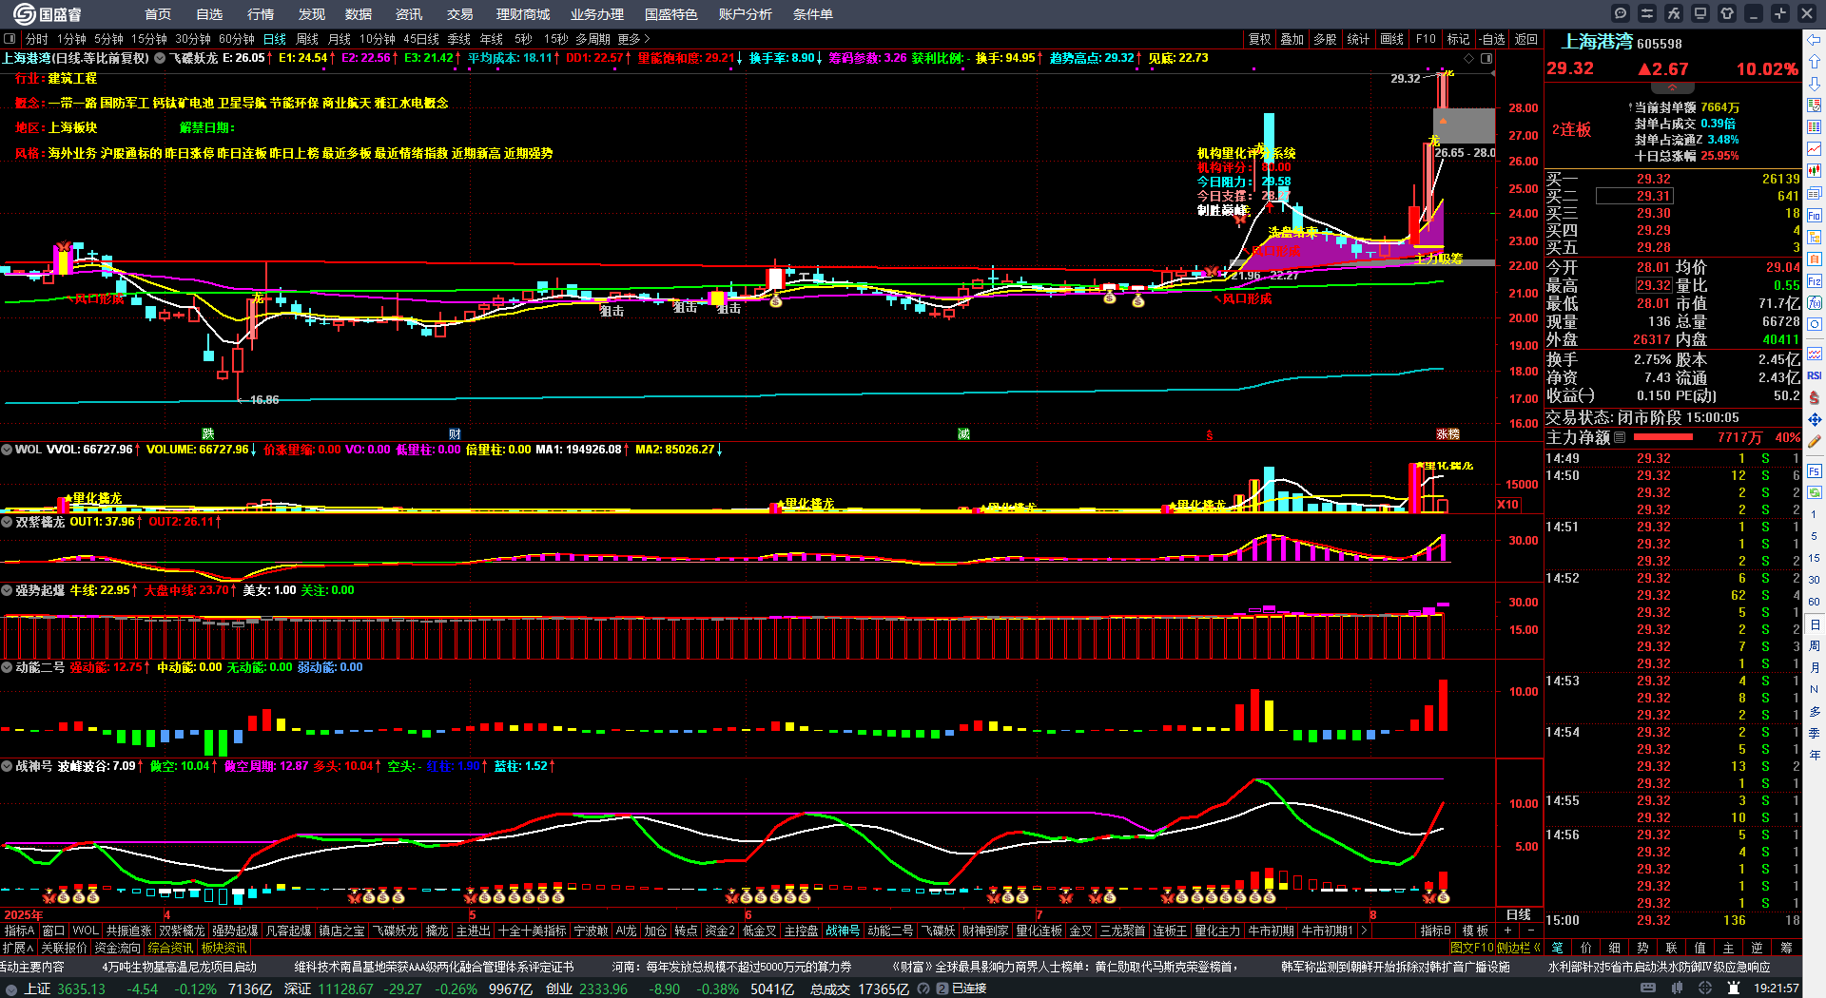
Task: Open the 交易 menu
Action: [460, 14]
